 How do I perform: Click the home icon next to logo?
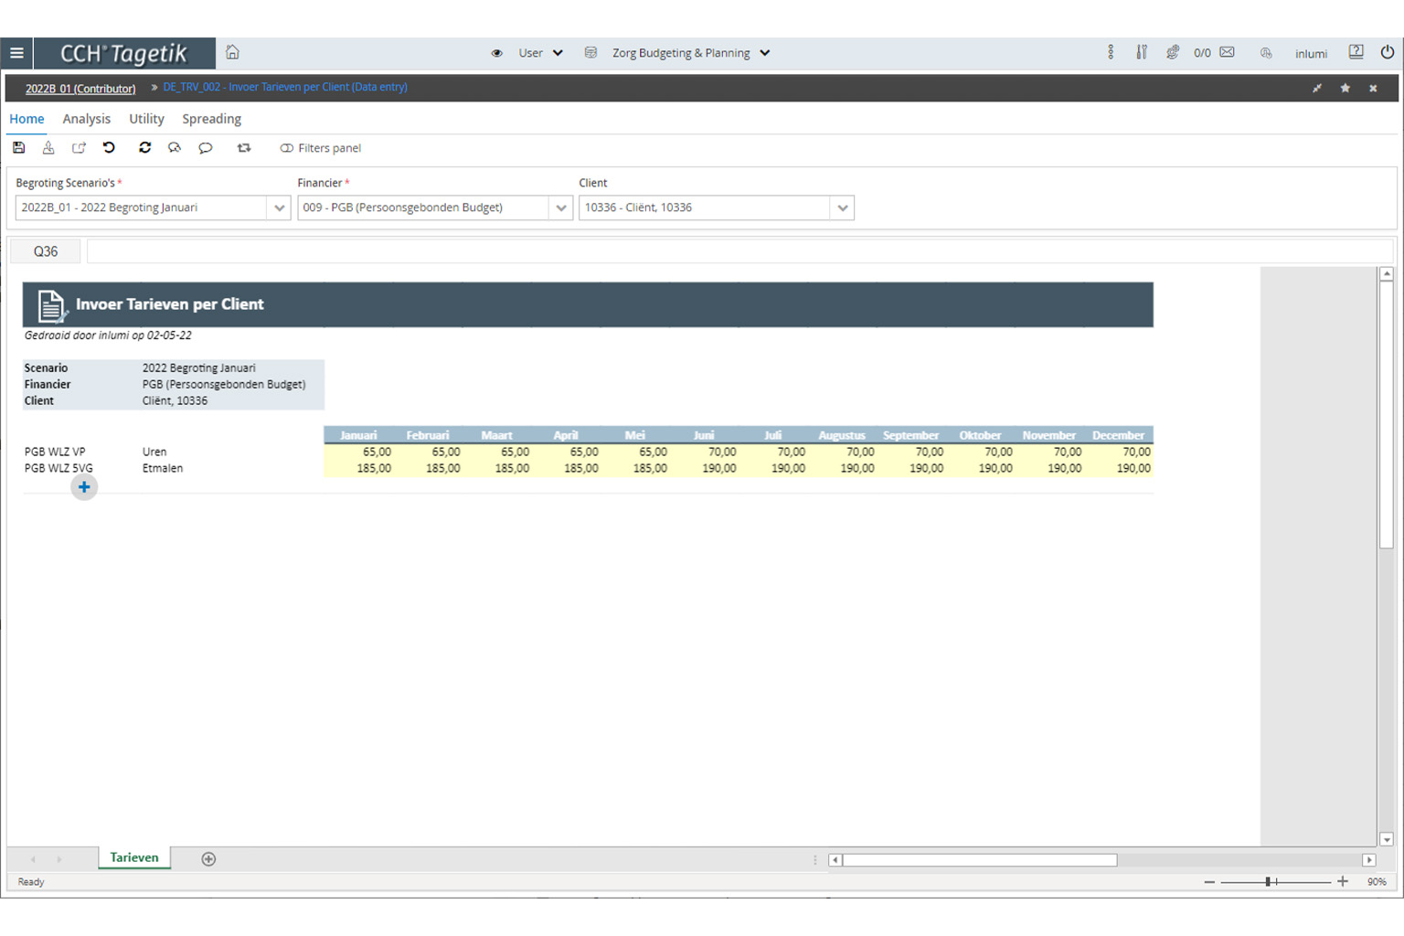232,53
